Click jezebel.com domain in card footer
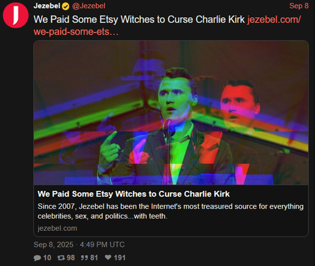315x266 pixels. click(x=57, y=228)
